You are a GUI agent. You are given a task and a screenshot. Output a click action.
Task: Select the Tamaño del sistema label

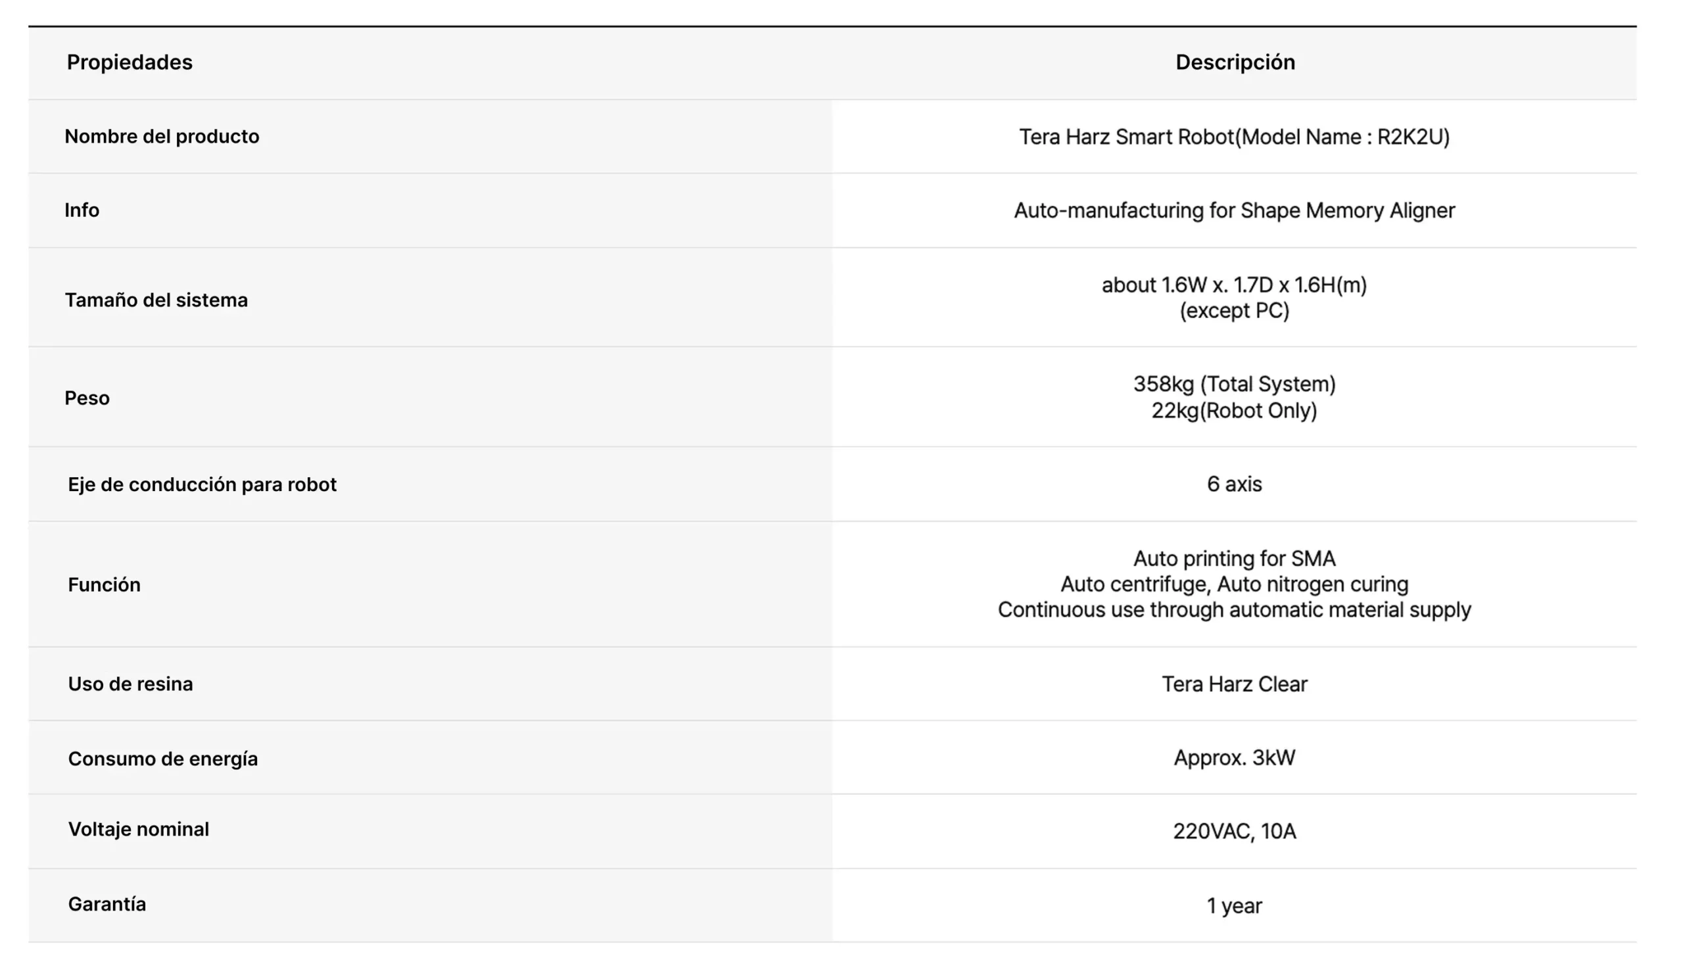[x=156, y=300]
